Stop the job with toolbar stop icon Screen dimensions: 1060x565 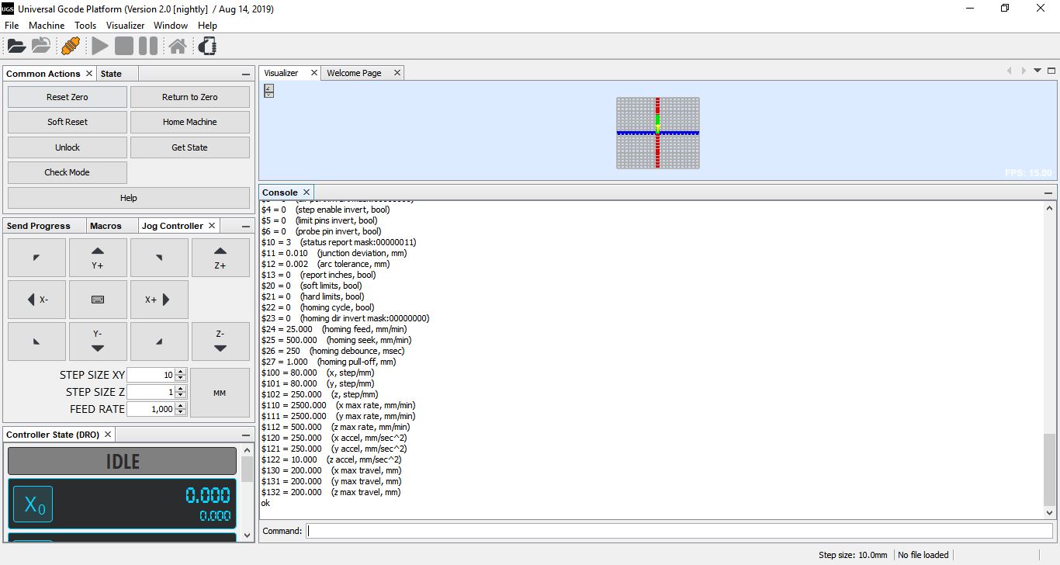pyautogui.click(x=124, y=47)
